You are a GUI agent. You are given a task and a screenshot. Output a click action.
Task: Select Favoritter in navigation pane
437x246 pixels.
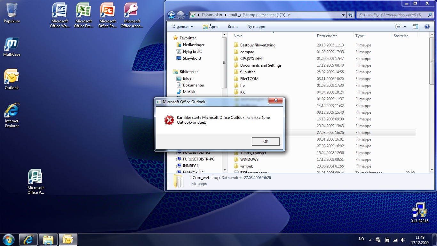click(184, 38)
